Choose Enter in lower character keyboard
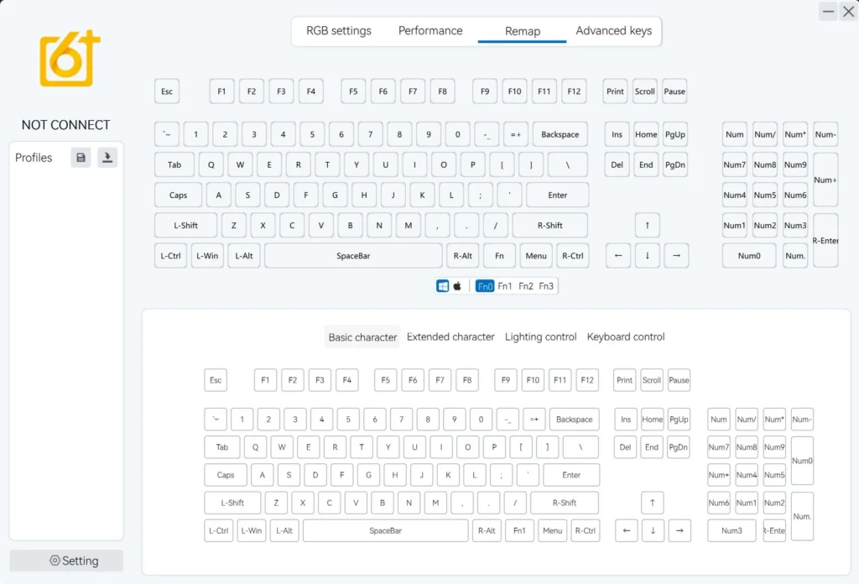Image resolution: width=859 pixels, height=584 pixels. (571, 475)
